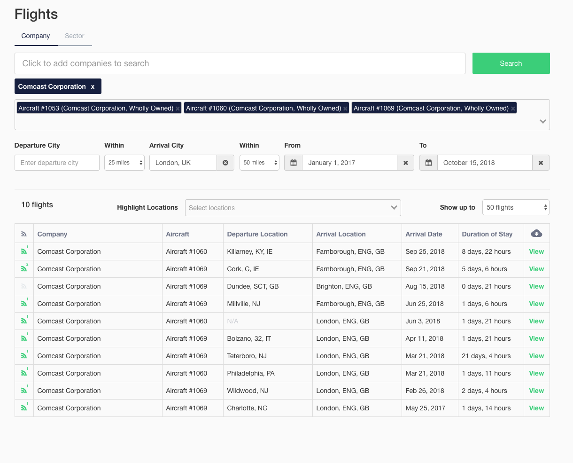
Task: View the flight from Charlotte, NC
Action: coord(536,408)
